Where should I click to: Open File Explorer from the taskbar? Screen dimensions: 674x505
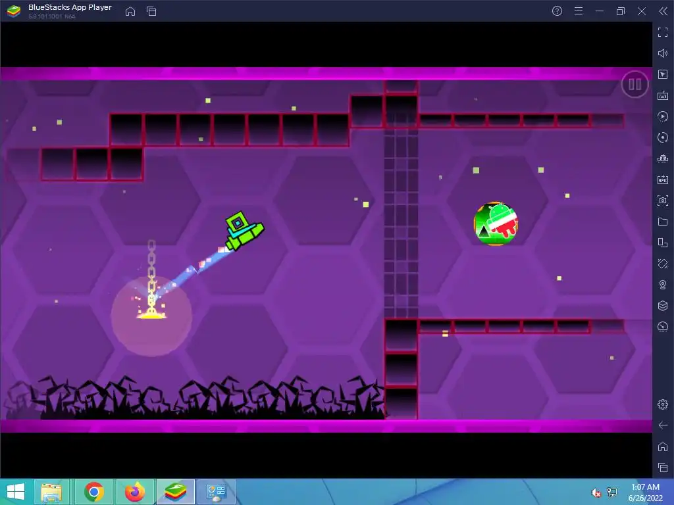[x=51, y=492]
